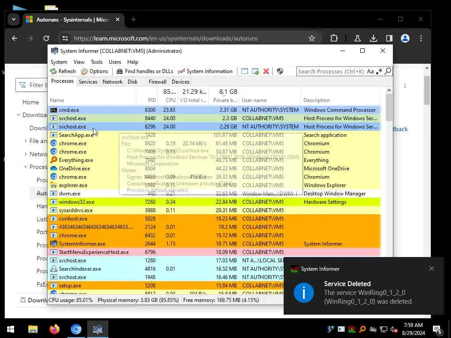Go back in Chrome browser
This screenshot has width=451, height=338.
(x=15, y=38)
